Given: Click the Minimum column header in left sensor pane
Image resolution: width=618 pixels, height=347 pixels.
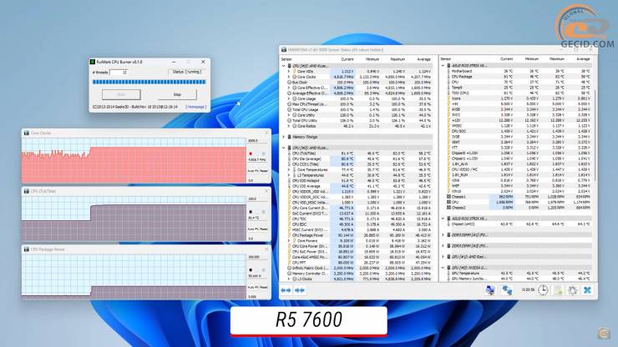Looking at the screenshot, I should point(372,59).
